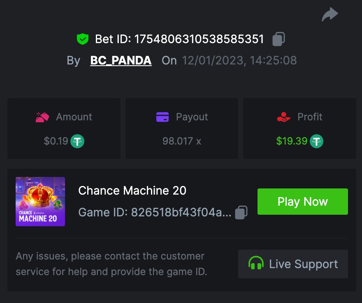Screen dimensions: 362x303
Task: Click the bet date and time
Action: 239,61
